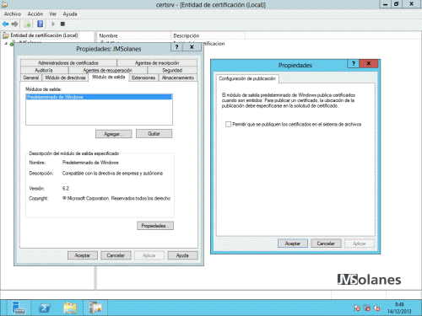Open the Help toolbar icon in certsrv

[x=41, y=24]
